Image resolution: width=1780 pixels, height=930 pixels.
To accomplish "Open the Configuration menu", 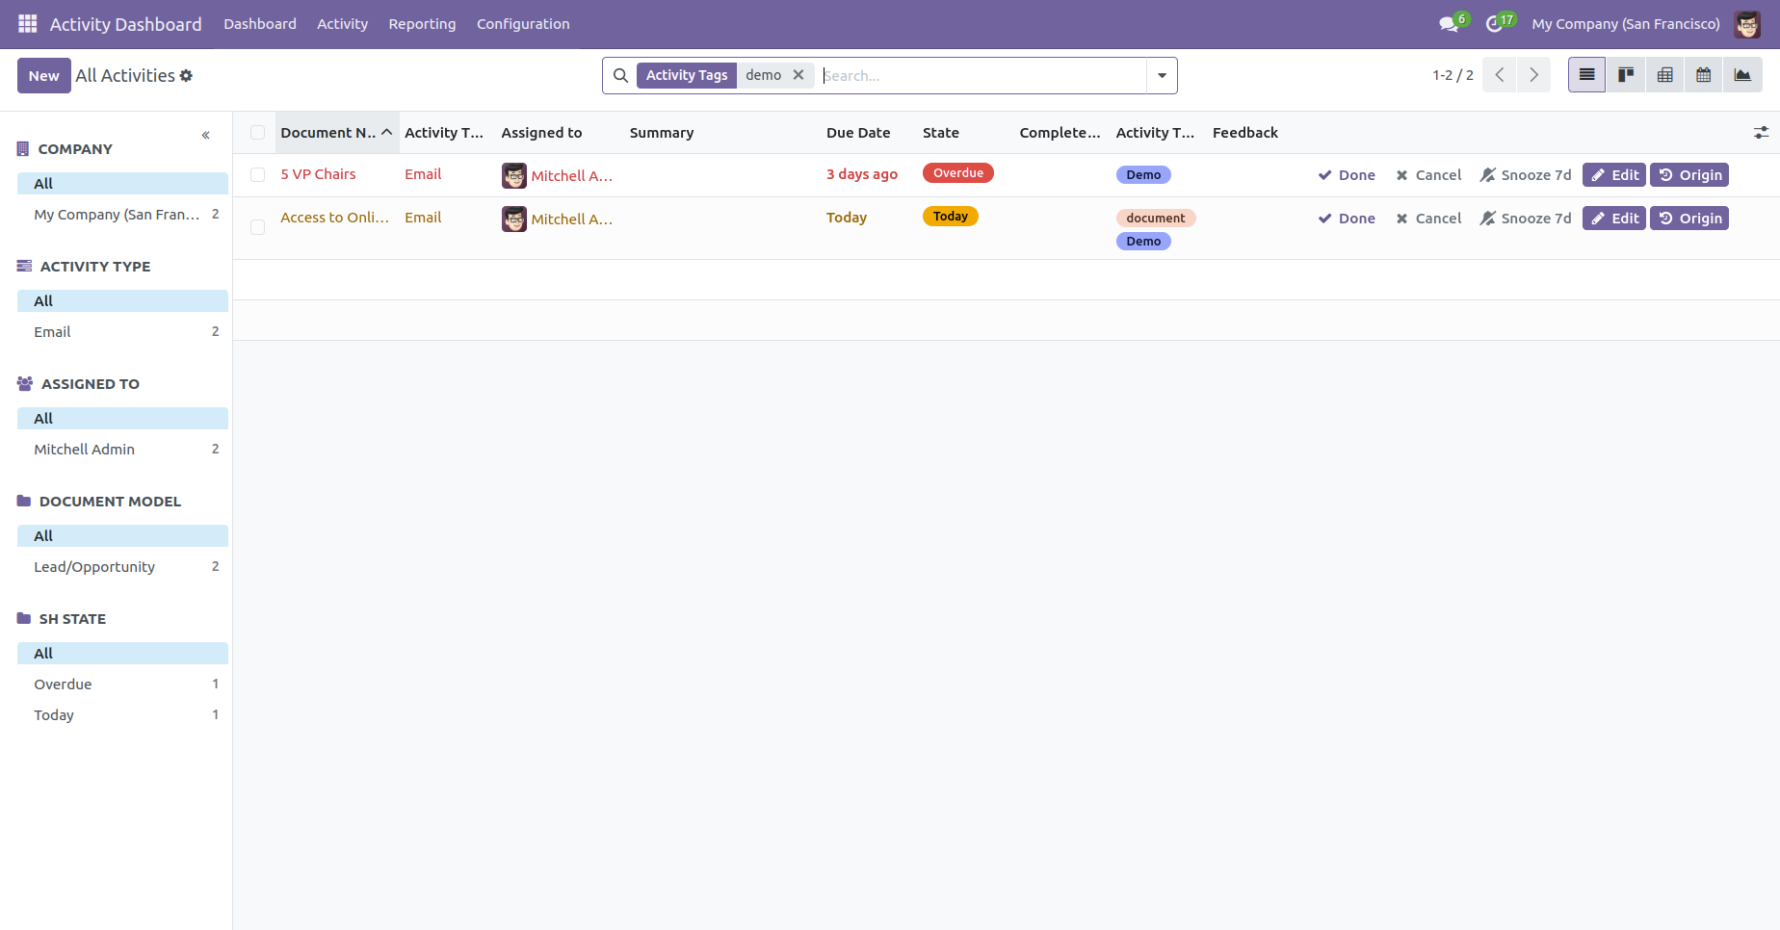I will [523, 24].
